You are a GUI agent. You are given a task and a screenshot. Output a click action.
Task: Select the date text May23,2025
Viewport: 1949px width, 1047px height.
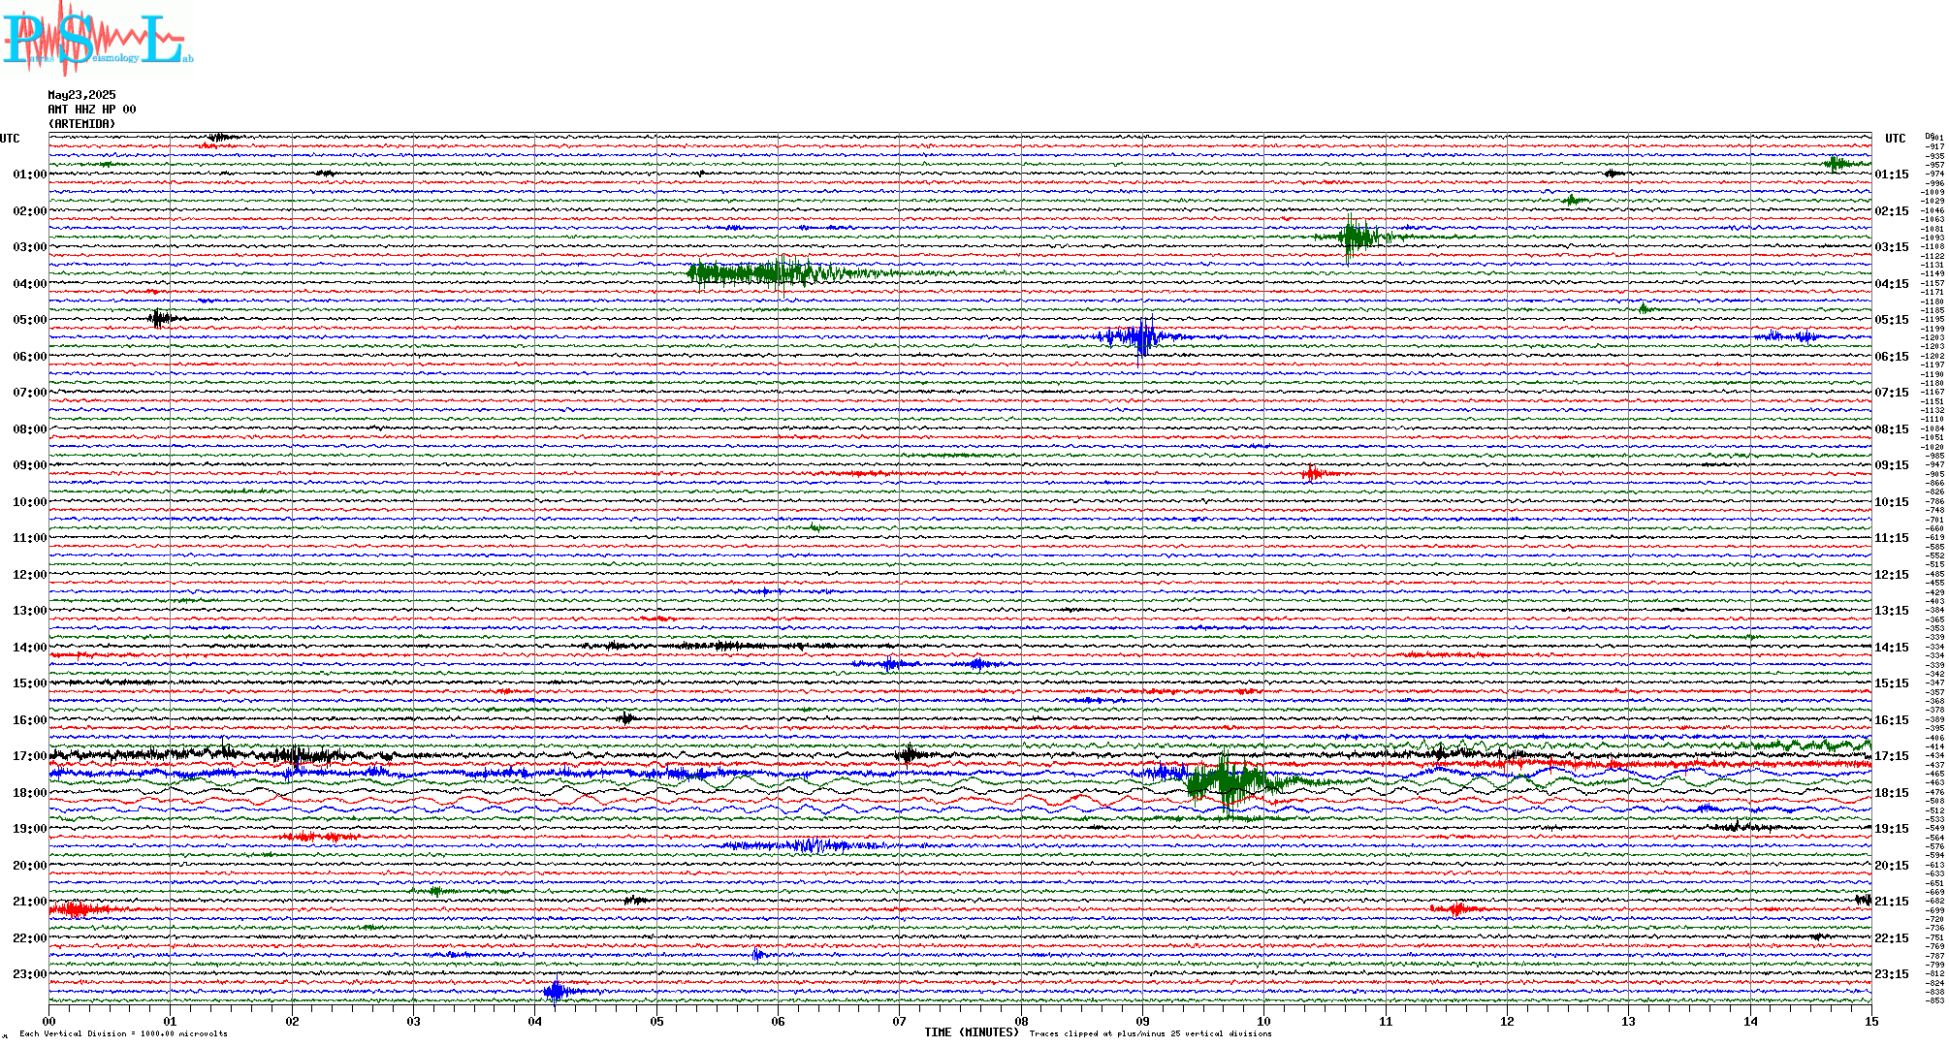[x=81, y=95]
